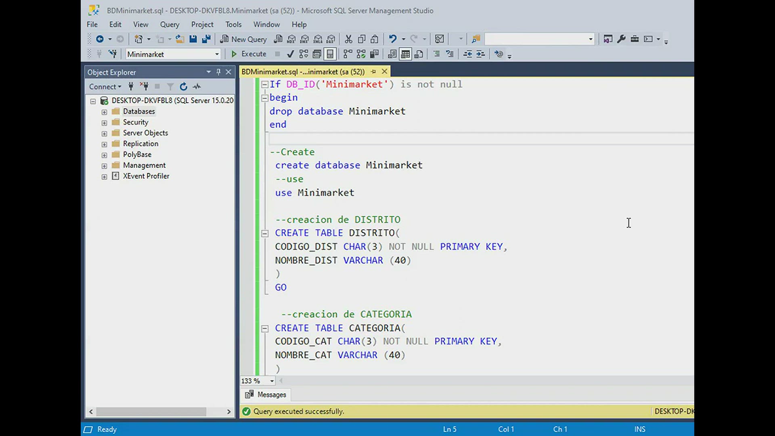The width and height of the screenshot is (775, 436).
Task: Open the Toolbox icon
Action: 635,39
